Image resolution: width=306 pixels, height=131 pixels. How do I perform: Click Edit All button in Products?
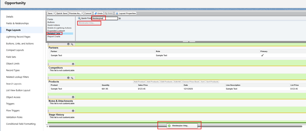coord(177,82)
